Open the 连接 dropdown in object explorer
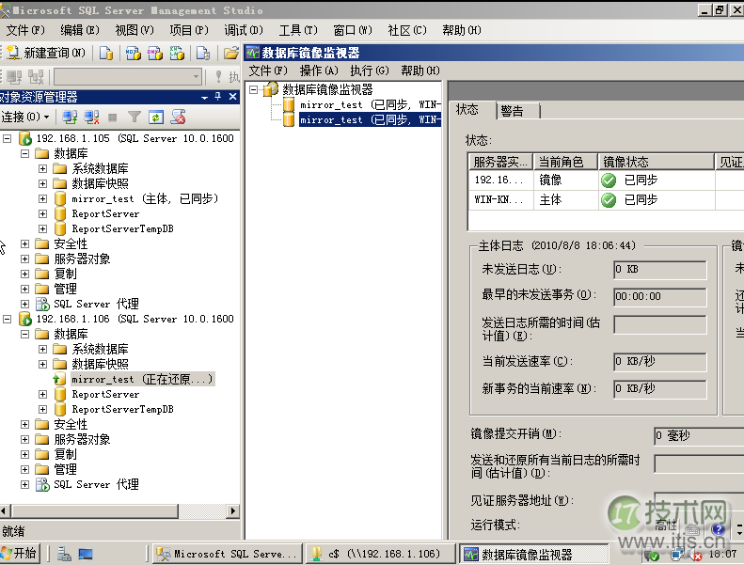The height and width of the screenshot is (565, 744). tap(25, 117)
